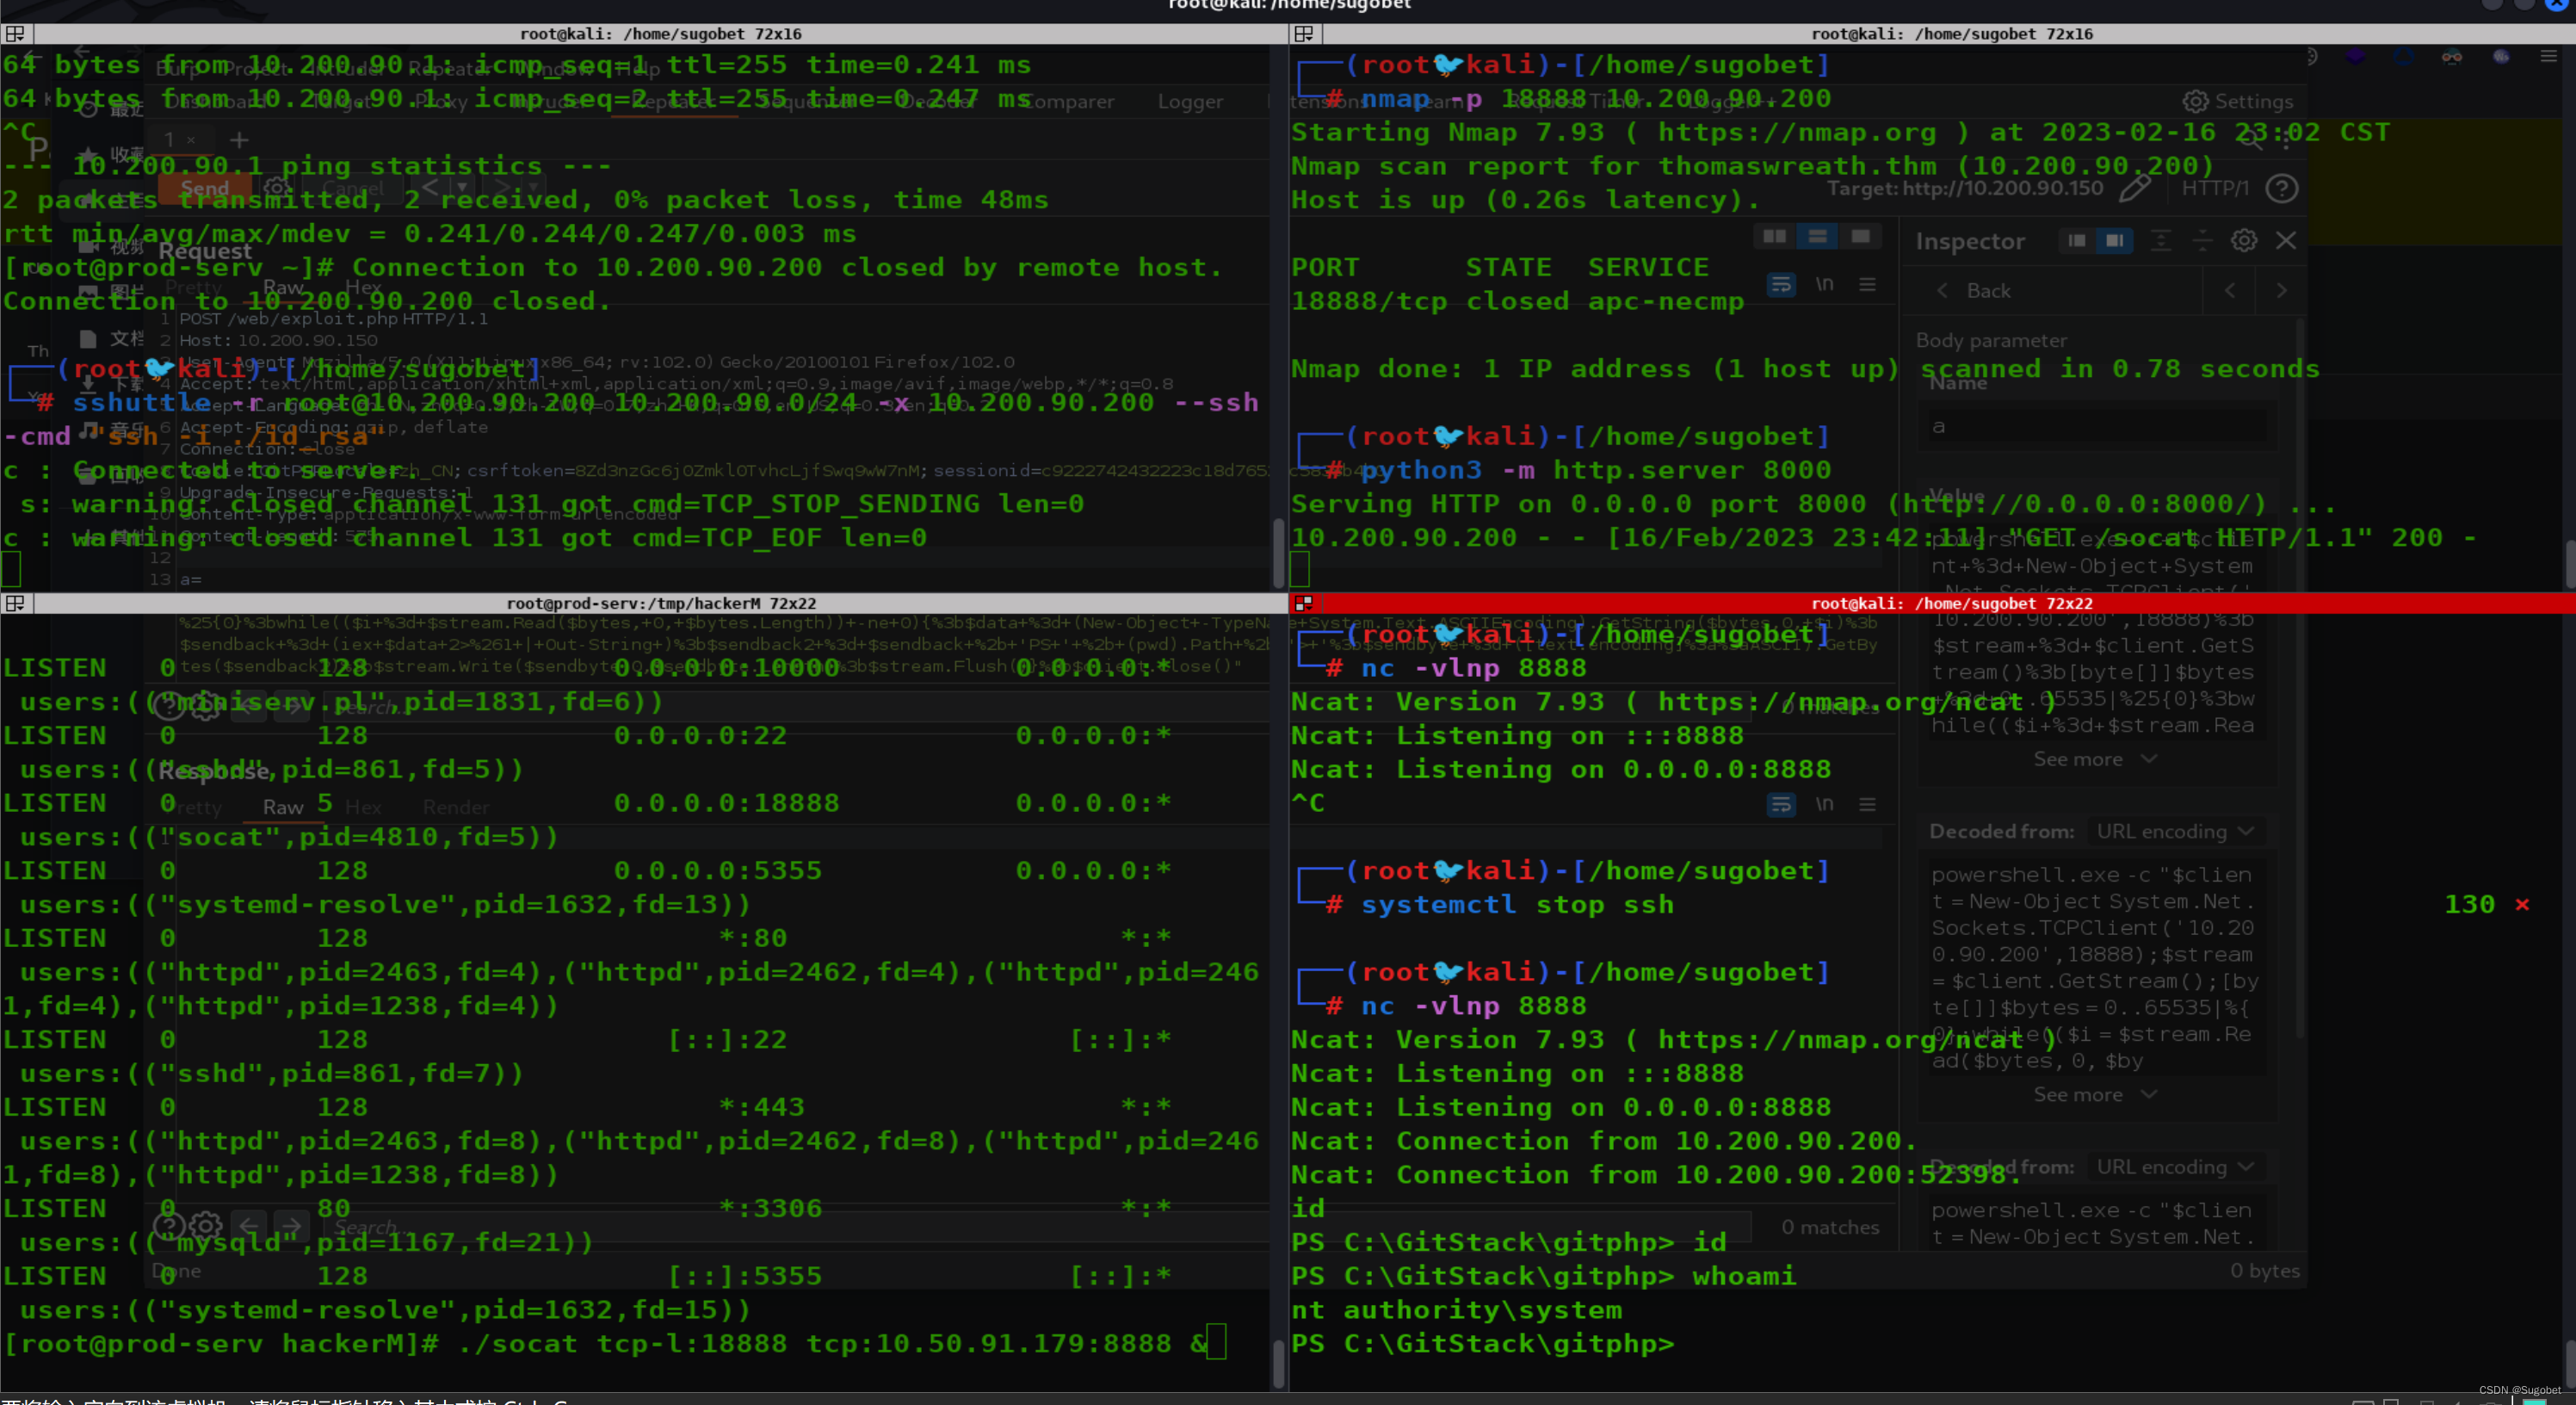Click back arrow in response search bar
The image size is (2576, 1405).
(x=249, y=1226)
